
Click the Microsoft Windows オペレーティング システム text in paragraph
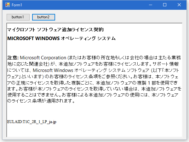pyautogui.click(x=79, y=70)
